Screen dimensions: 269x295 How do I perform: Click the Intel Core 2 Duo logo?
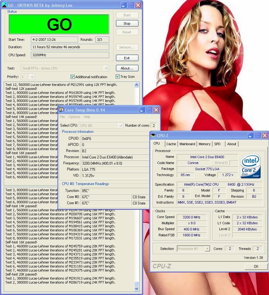coord(250,166)
